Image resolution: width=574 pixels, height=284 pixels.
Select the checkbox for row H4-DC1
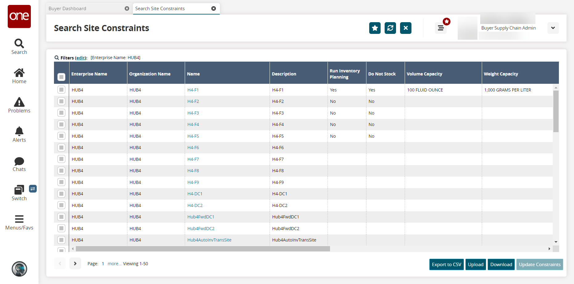(x=61, y=194)
